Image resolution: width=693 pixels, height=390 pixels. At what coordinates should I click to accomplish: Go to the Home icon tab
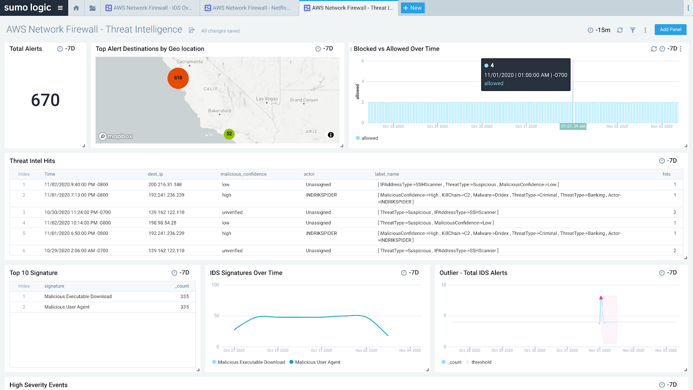76,8
